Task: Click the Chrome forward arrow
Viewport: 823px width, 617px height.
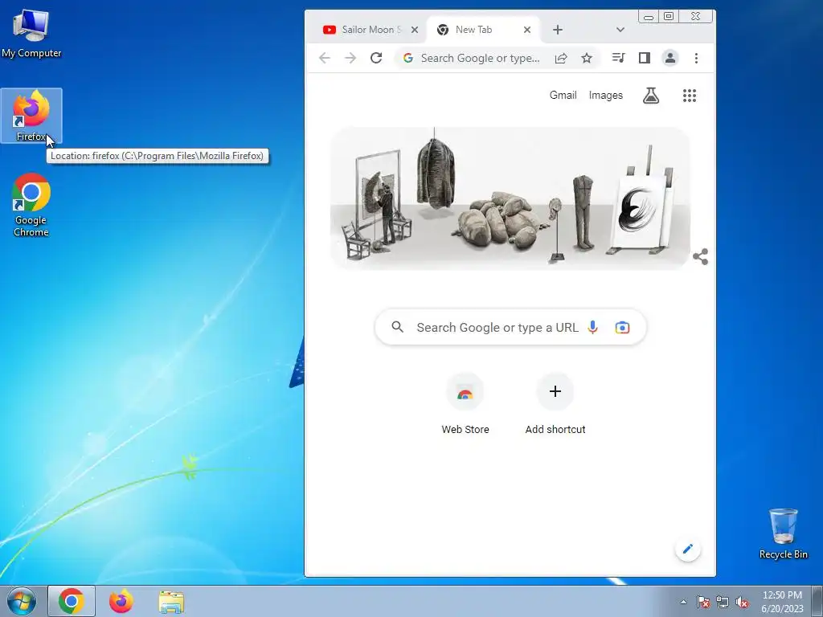Action: tap(350, 58)
